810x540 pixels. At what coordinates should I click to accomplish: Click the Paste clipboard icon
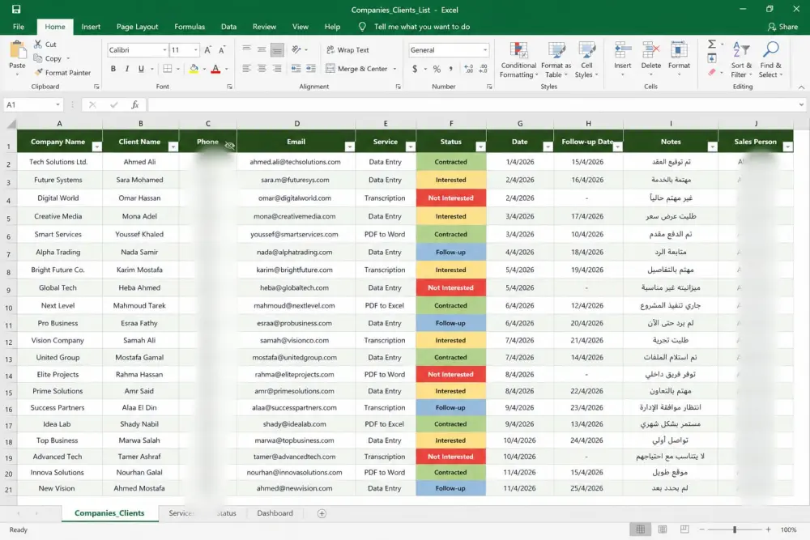click(18, 50)
